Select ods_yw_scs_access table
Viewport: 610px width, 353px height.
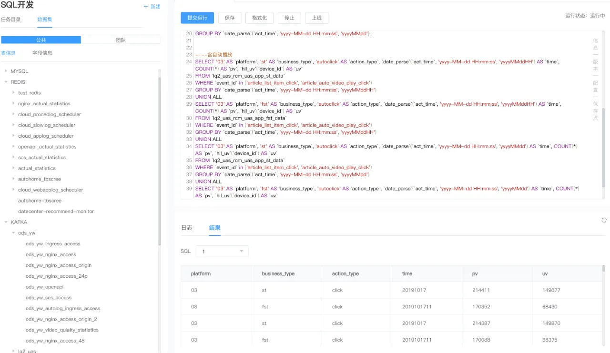tap(49, 298)
